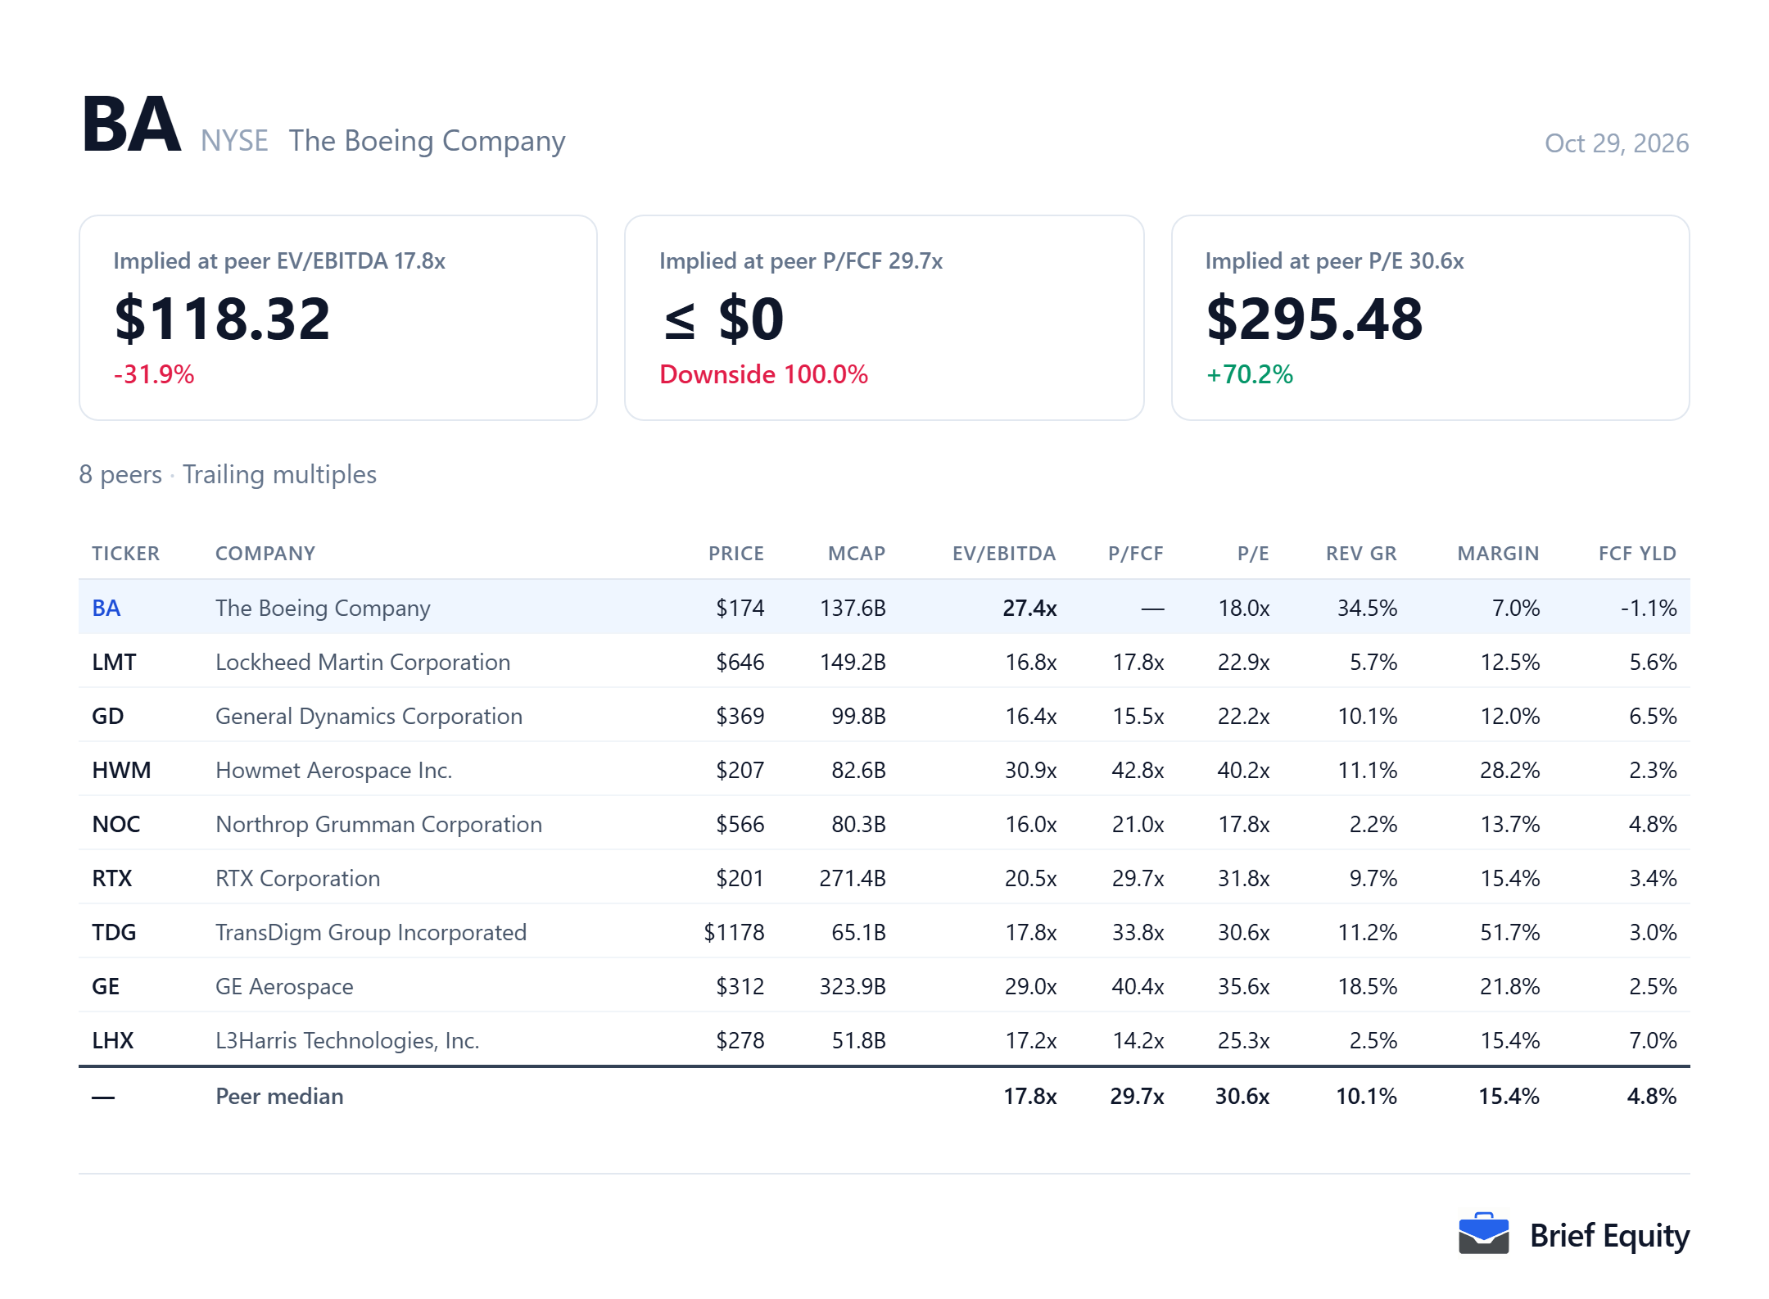Click the Brief Equity brand name text

(x=1609, y=1235)
